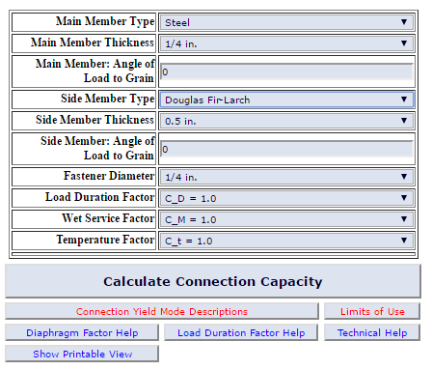
Task: Click 'Main Member: Angle of Load to Grain' label
Action: tap(95, 71)
